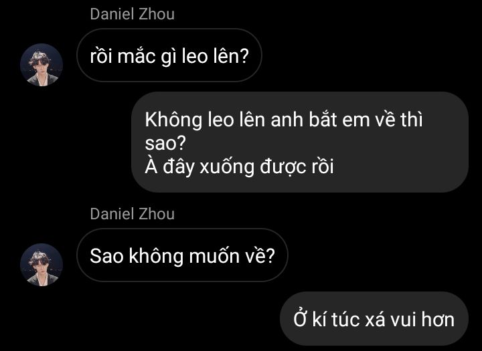This screenshot has width=482, height=351.
Task: Open Daniel Zhou's avatar beside "rồi mắc gì leo lên?"
Action: [x=42, y=65]
